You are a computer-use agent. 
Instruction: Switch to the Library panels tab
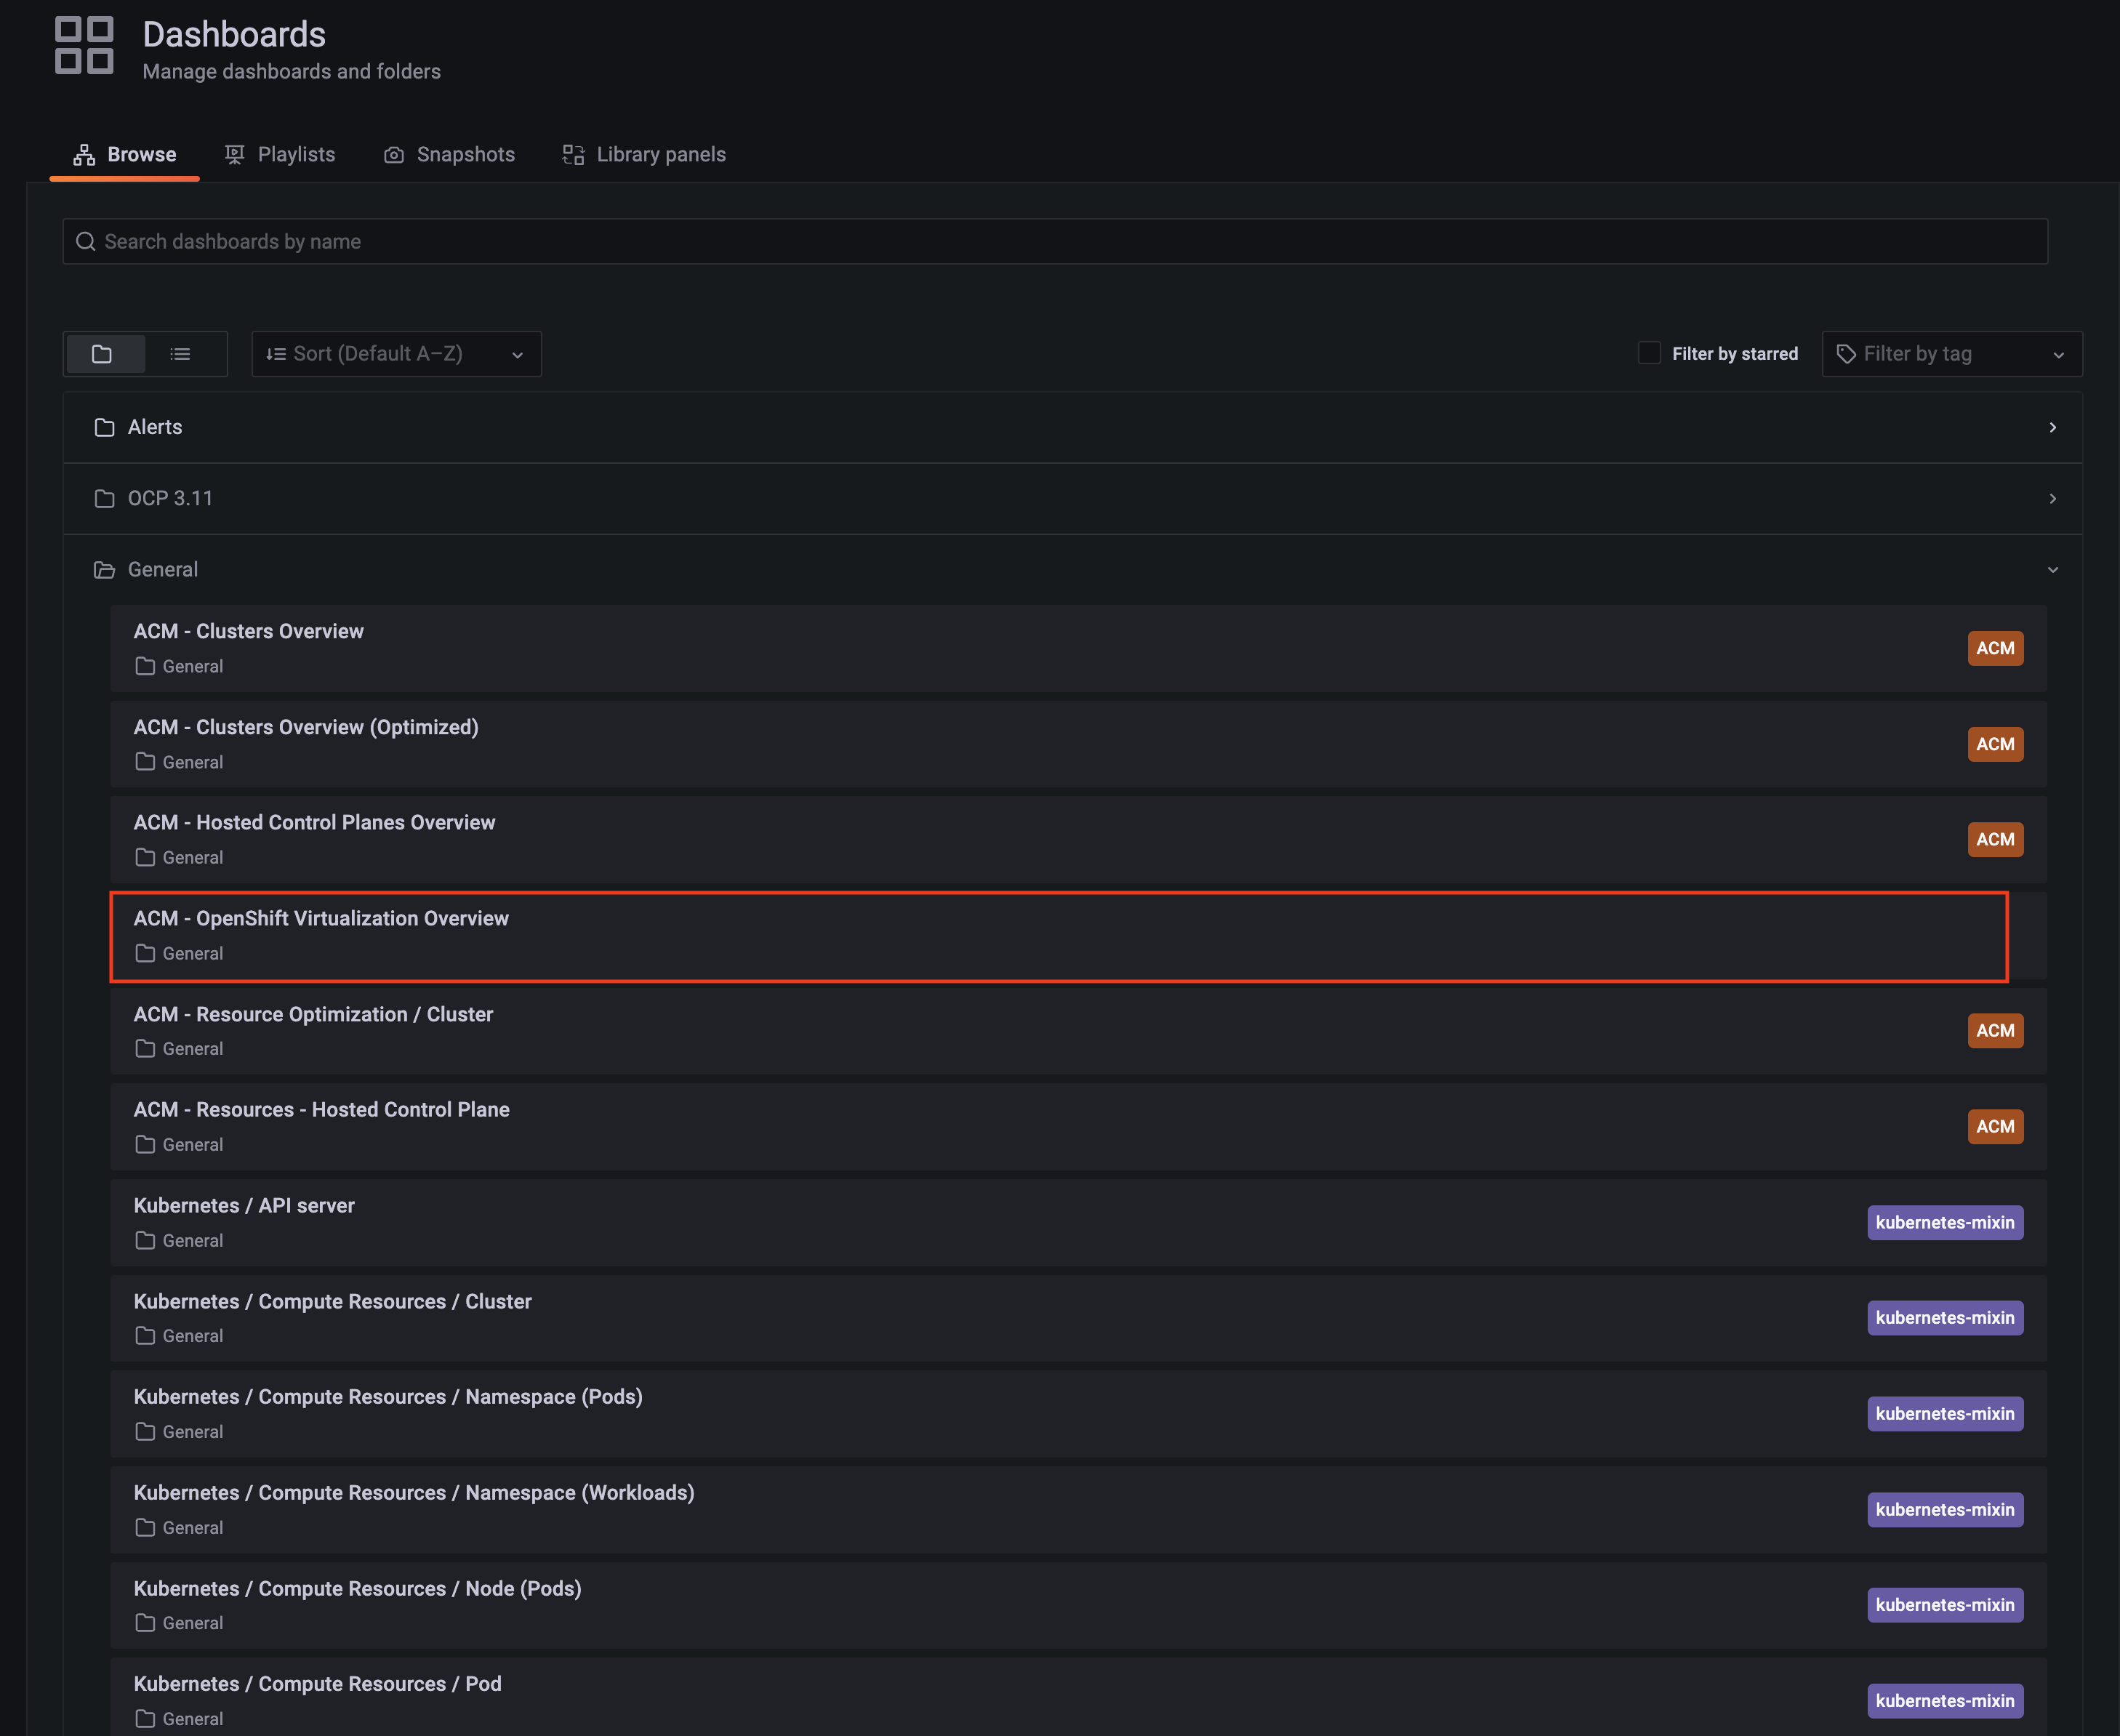644,154
